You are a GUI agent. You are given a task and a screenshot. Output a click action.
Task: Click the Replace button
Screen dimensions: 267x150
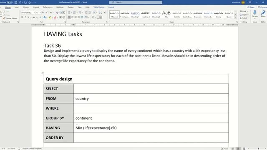tap(244, 15)
